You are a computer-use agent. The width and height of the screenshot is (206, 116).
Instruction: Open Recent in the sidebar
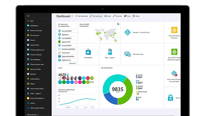[x=33, y=40]
